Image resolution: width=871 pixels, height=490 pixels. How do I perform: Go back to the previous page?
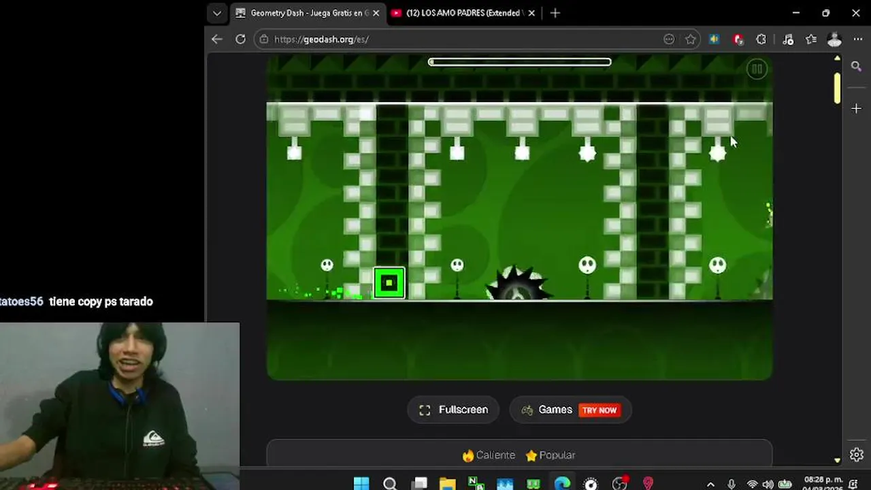coord(216,39)
